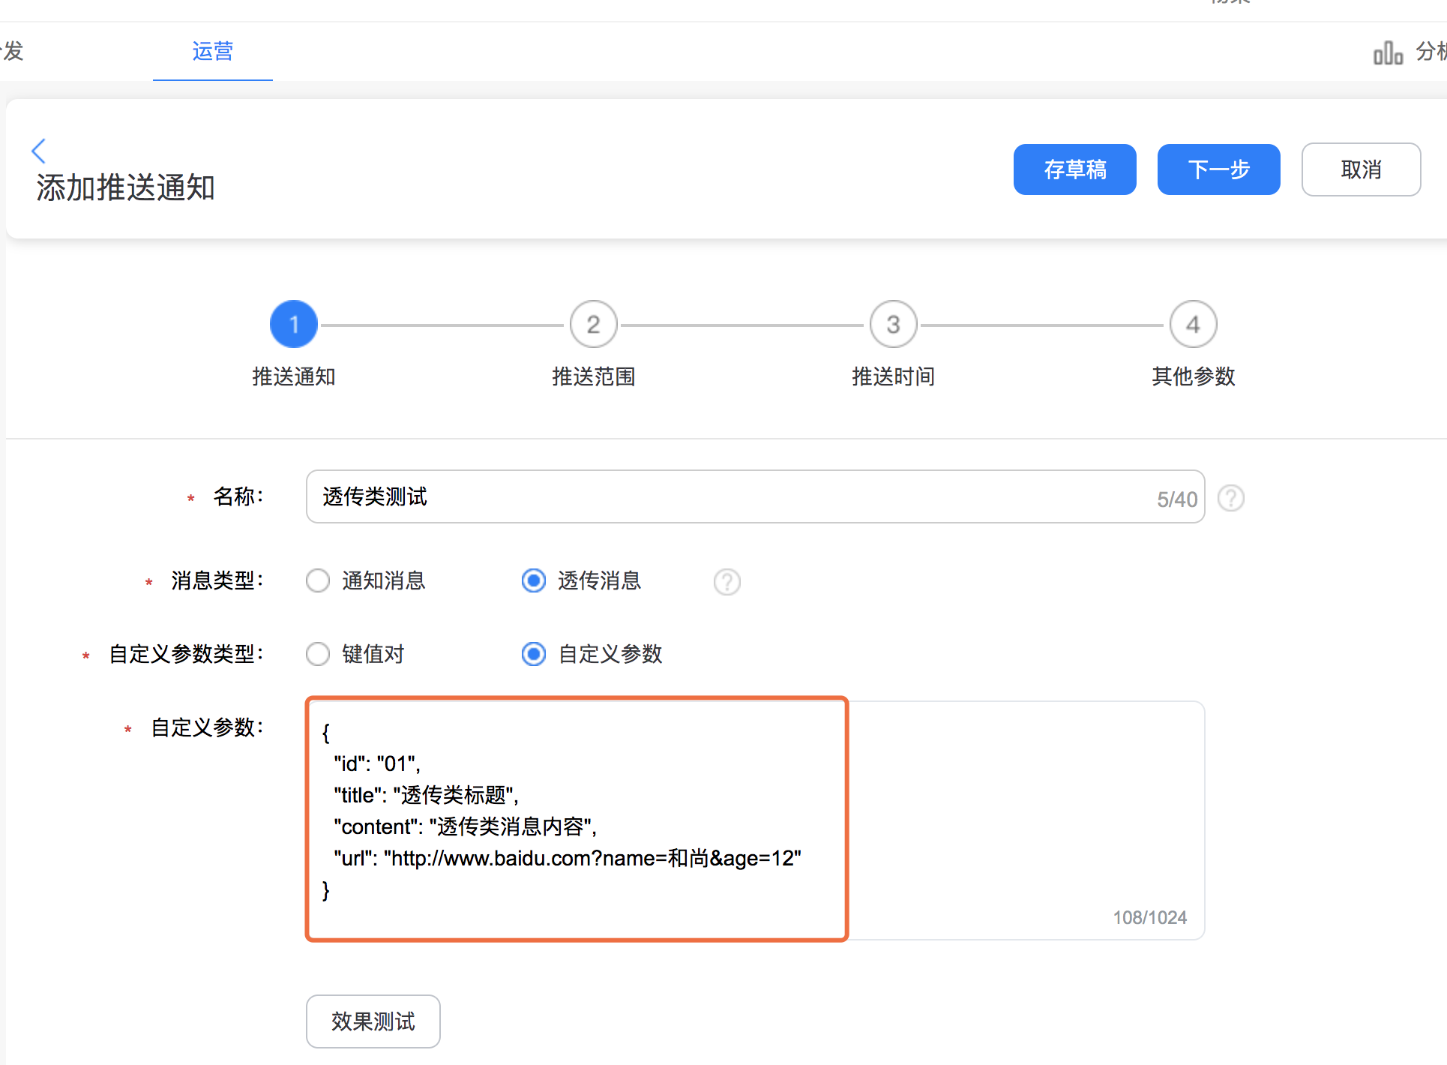Image resolution: width=1447 pixels, height=1065 pixels.
Task: Click step 3 circle 推送时间
Action: point(893,325)
